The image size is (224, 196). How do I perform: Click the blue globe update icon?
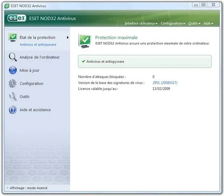click(13, 70)
